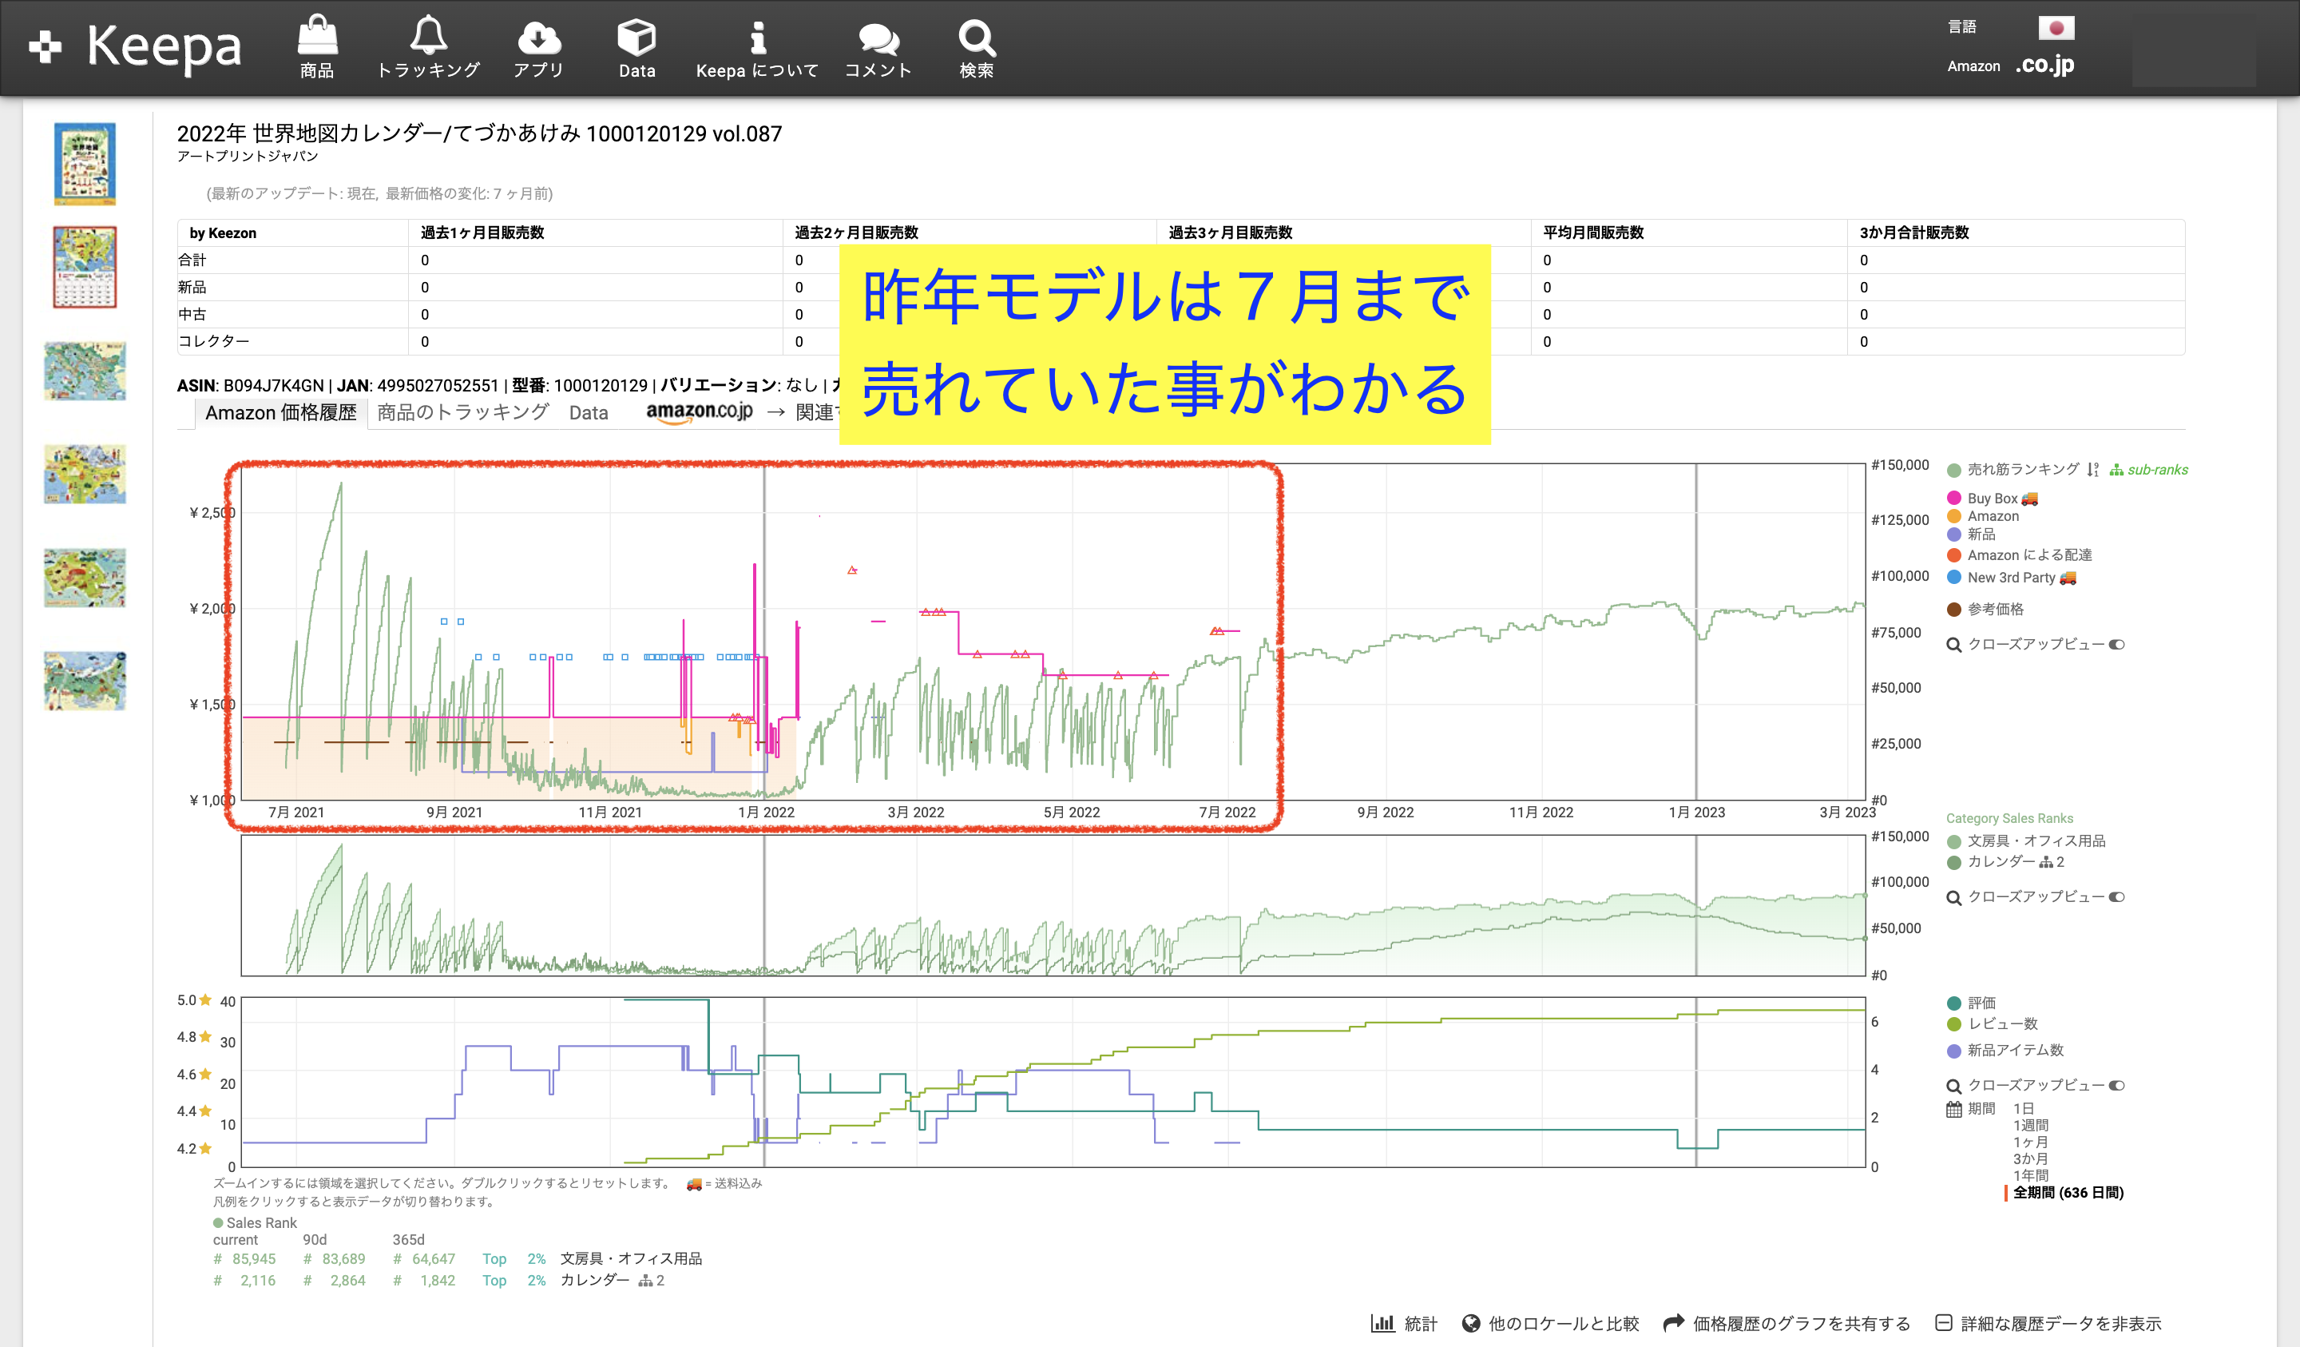Switch to the 商品のトラッキング tab

[462, 413]
